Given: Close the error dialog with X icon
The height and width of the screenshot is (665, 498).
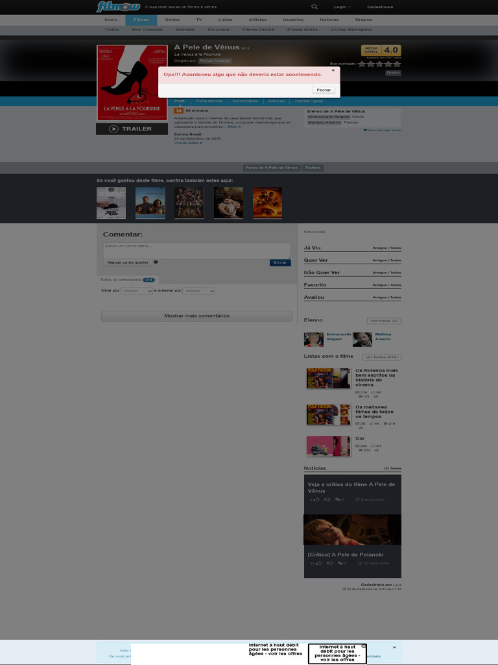Looking at the screenshot, I should (x=333, y=70).
